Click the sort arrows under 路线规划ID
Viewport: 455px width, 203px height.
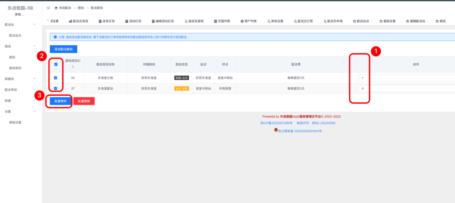[73, 67]
